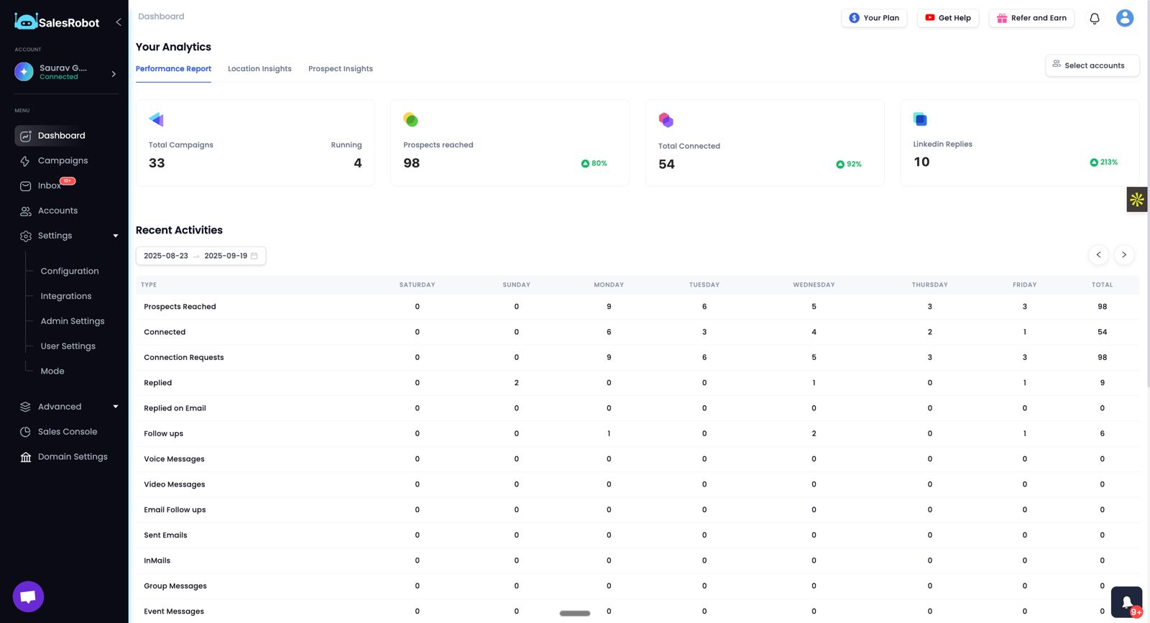Open Inbox from the sidebar
Viewport: 1150px width, 623px height.
tap(49, 186)
